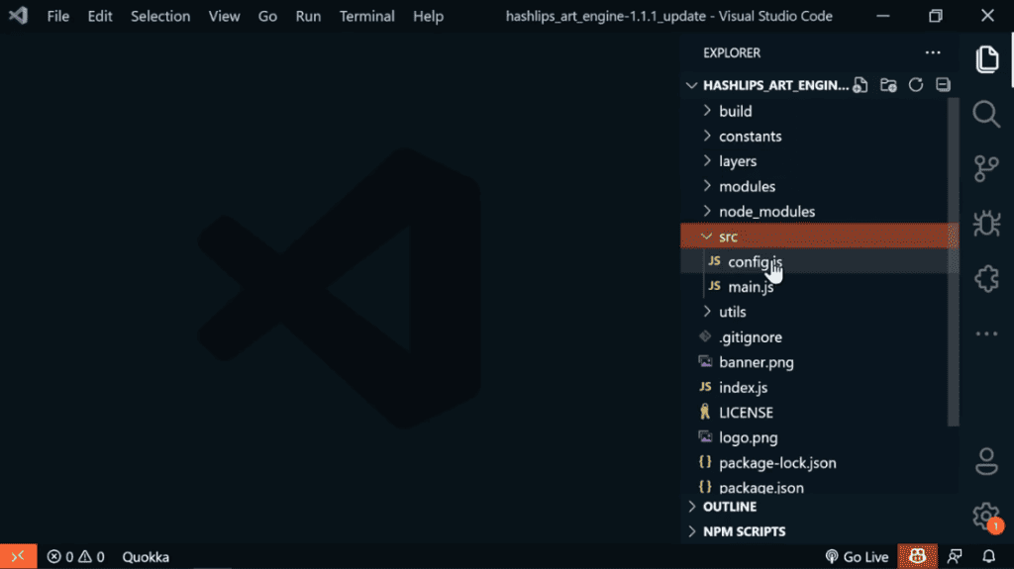This screenshot has height=569, width=1014.
Task: Open the Terminal menu
Action: click(367, 16)
